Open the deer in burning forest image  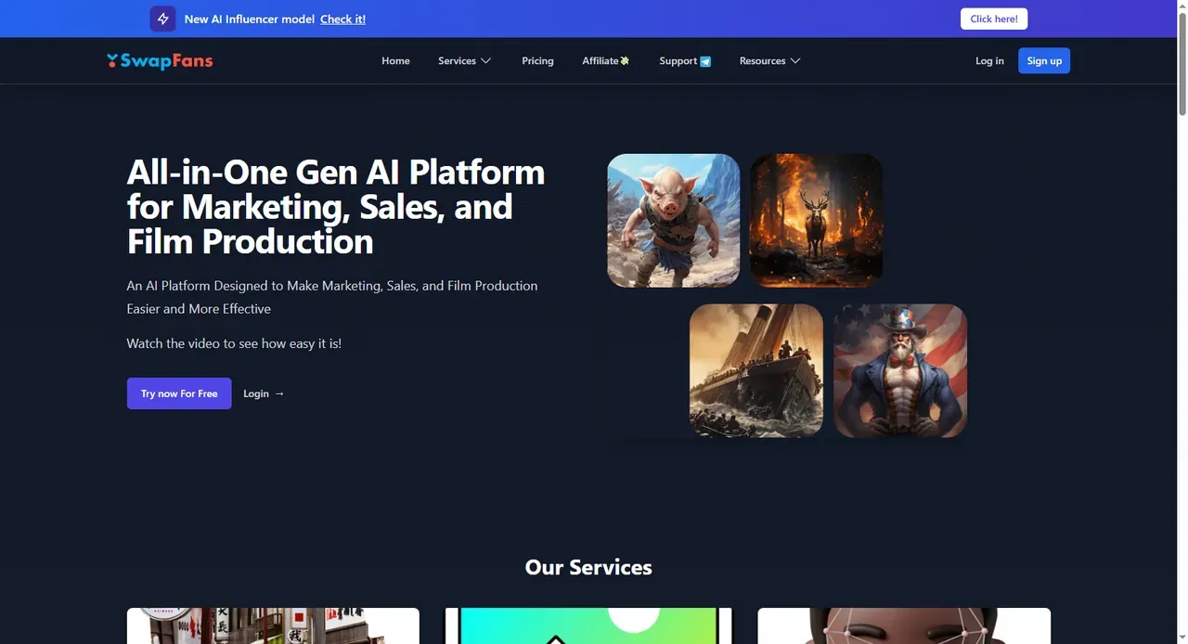click(x=816, y=220)
